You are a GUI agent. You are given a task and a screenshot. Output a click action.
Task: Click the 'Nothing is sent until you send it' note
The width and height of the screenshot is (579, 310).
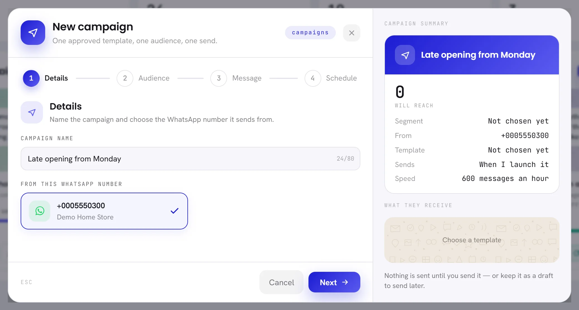tap(469, 280)
